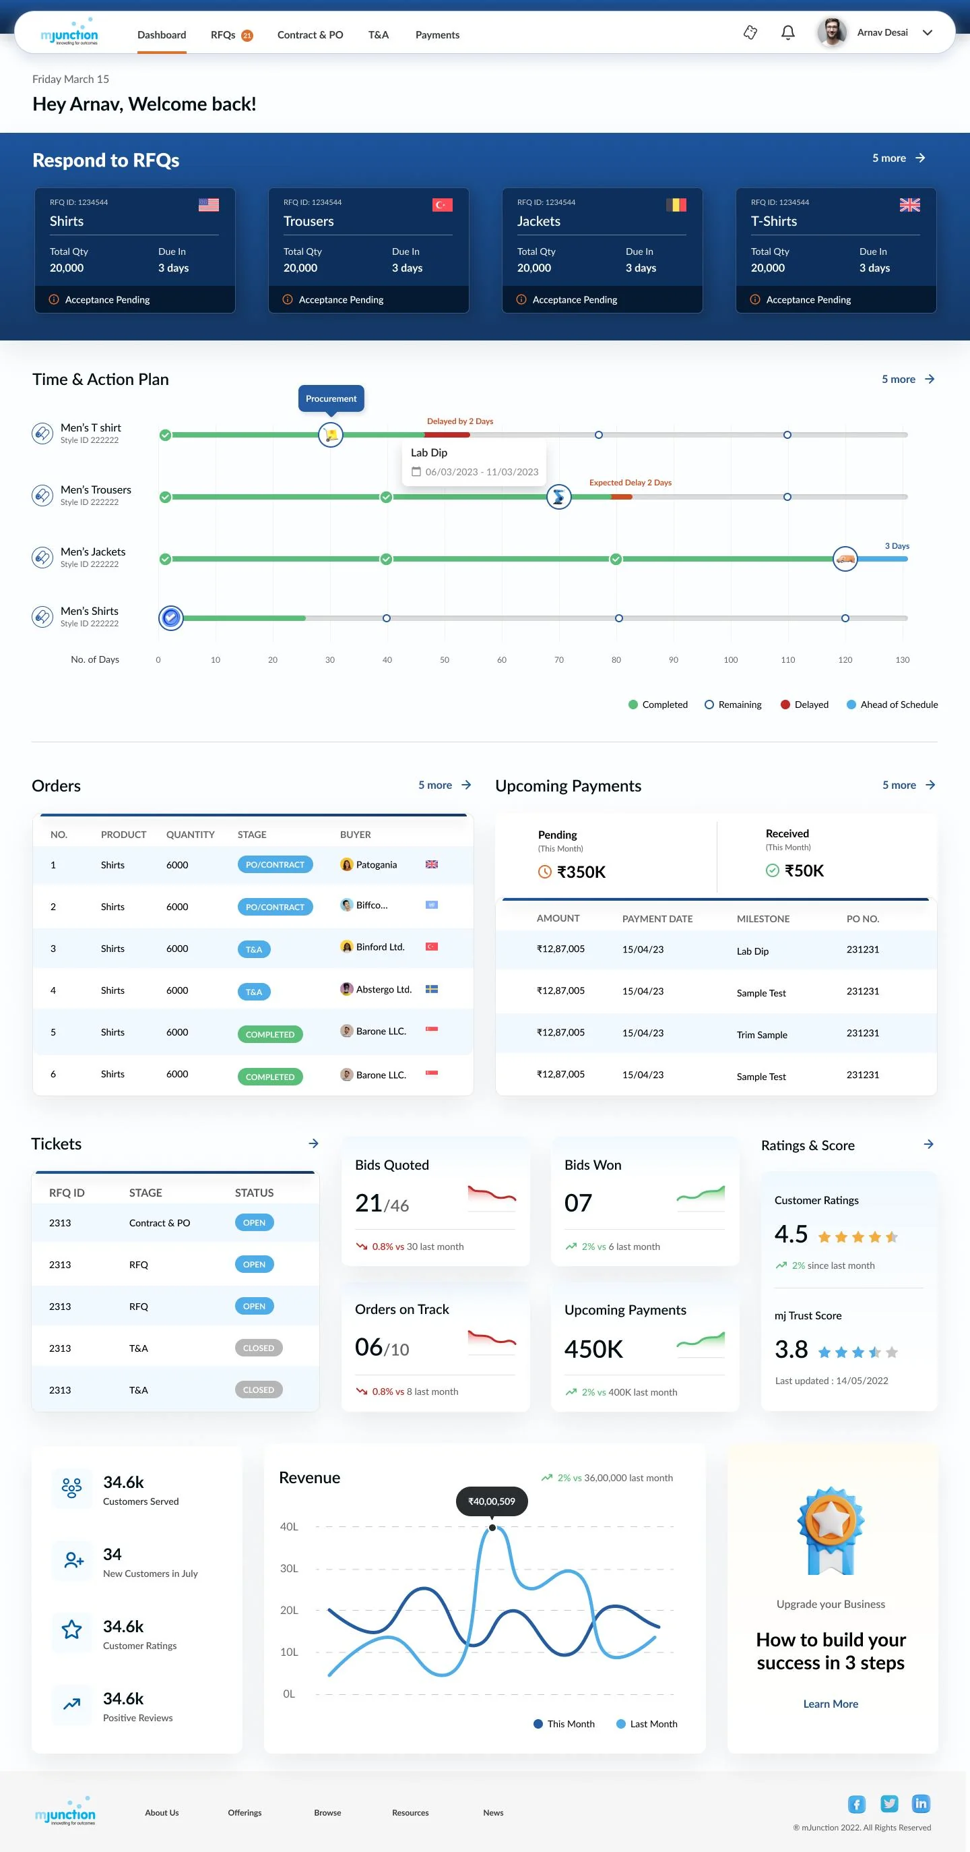Go to the Contract & PO tab
Viewport: 970px width, 1852px height.
311,34
